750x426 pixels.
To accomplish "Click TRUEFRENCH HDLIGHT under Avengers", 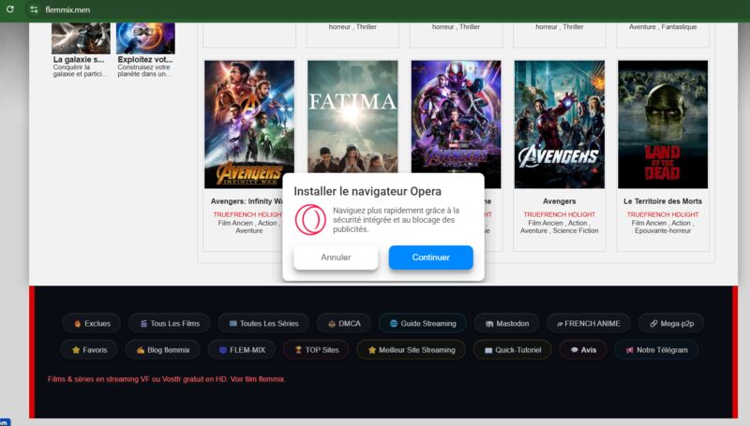I will point(559,214).
